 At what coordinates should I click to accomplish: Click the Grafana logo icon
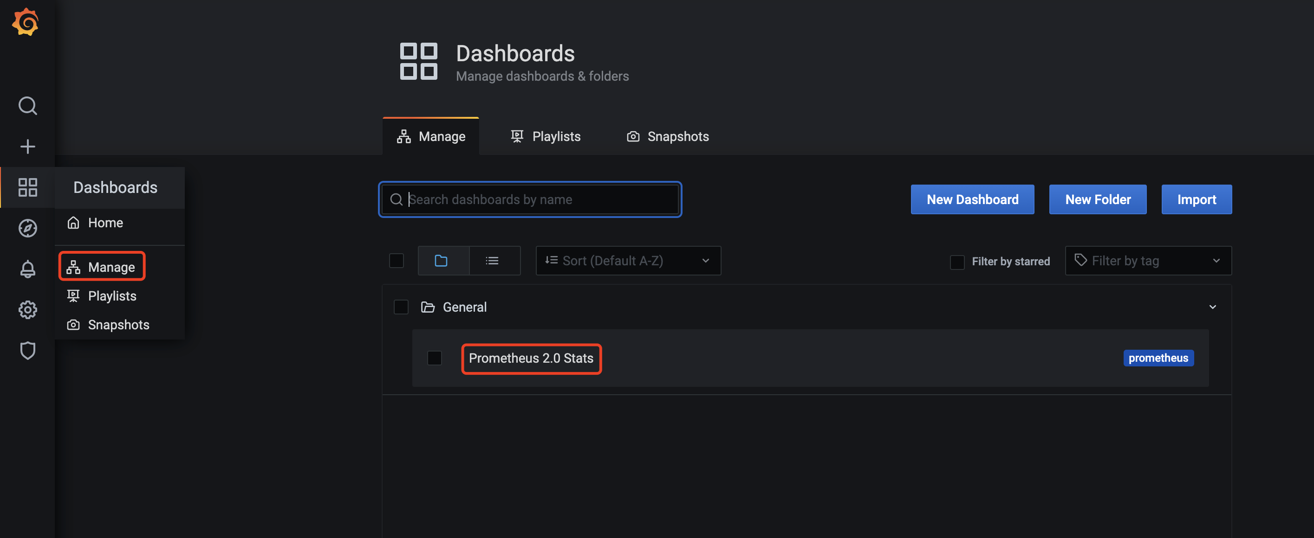click(26, 22)
